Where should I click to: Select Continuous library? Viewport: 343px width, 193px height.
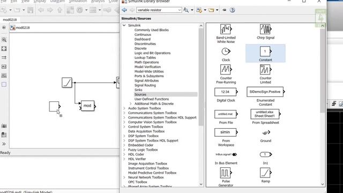pos(143,34)
